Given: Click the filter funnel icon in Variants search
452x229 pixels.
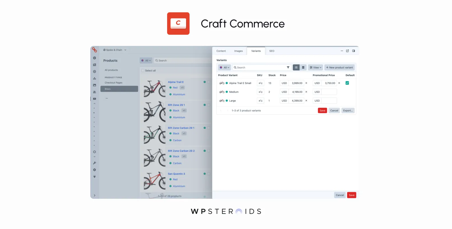Looking at the screenshot, I should point(288,67).
